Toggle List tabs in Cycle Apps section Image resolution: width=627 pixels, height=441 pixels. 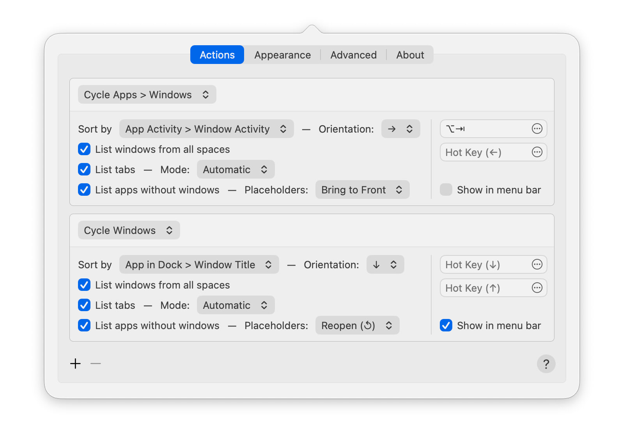(84, 170)
